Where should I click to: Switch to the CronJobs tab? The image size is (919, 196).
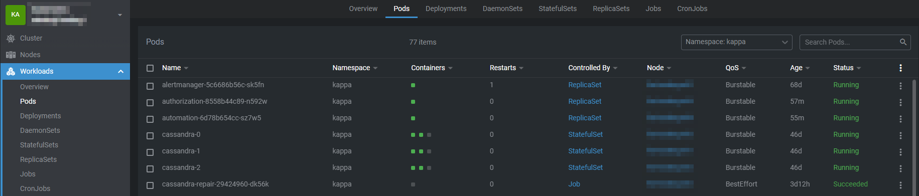pos(692,9)
